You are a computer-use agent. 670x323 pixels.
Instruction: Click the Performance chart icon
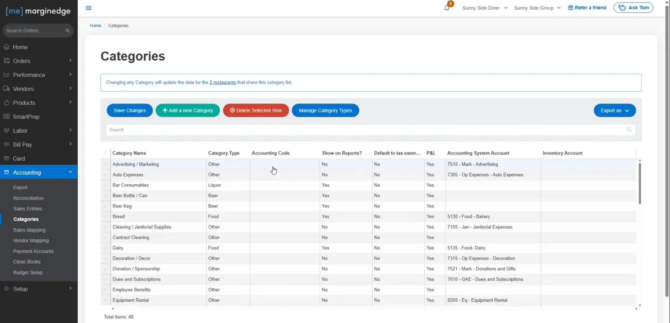click(x=6, y=75)
